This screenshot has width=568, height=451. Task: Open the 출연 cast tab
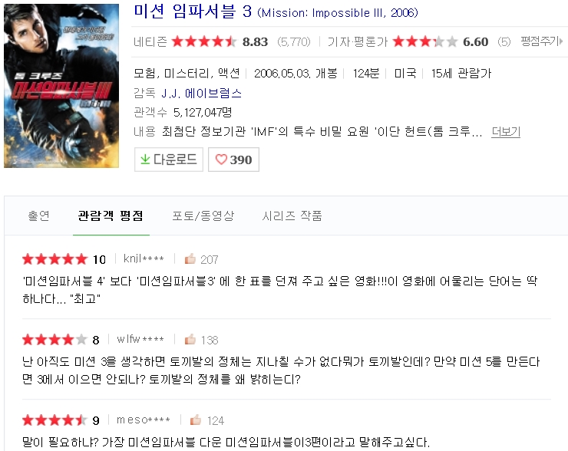coord(38,216)
